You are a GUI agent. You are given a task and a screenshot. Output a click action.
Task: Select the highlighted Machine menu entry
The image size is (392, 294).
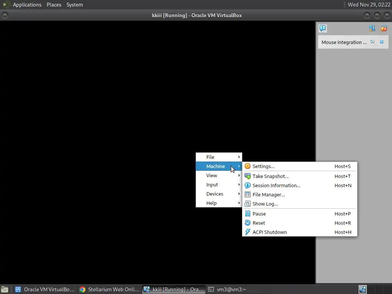pyautogui.click(x=219, y=166)
